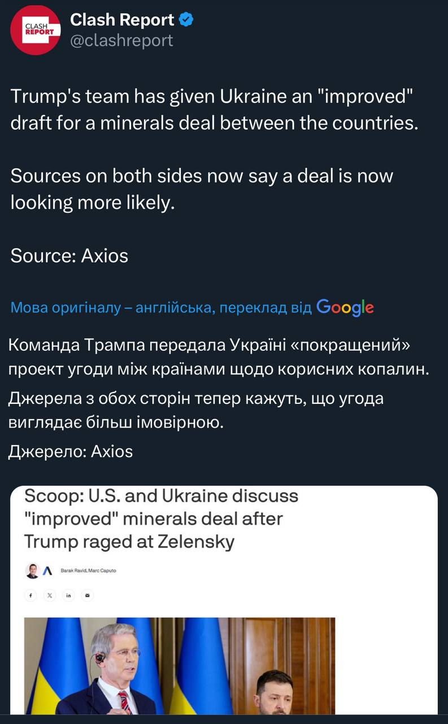Click the article author's avatar photo
448x724 pixels.
pyautogui.click(x=32, y=571)
